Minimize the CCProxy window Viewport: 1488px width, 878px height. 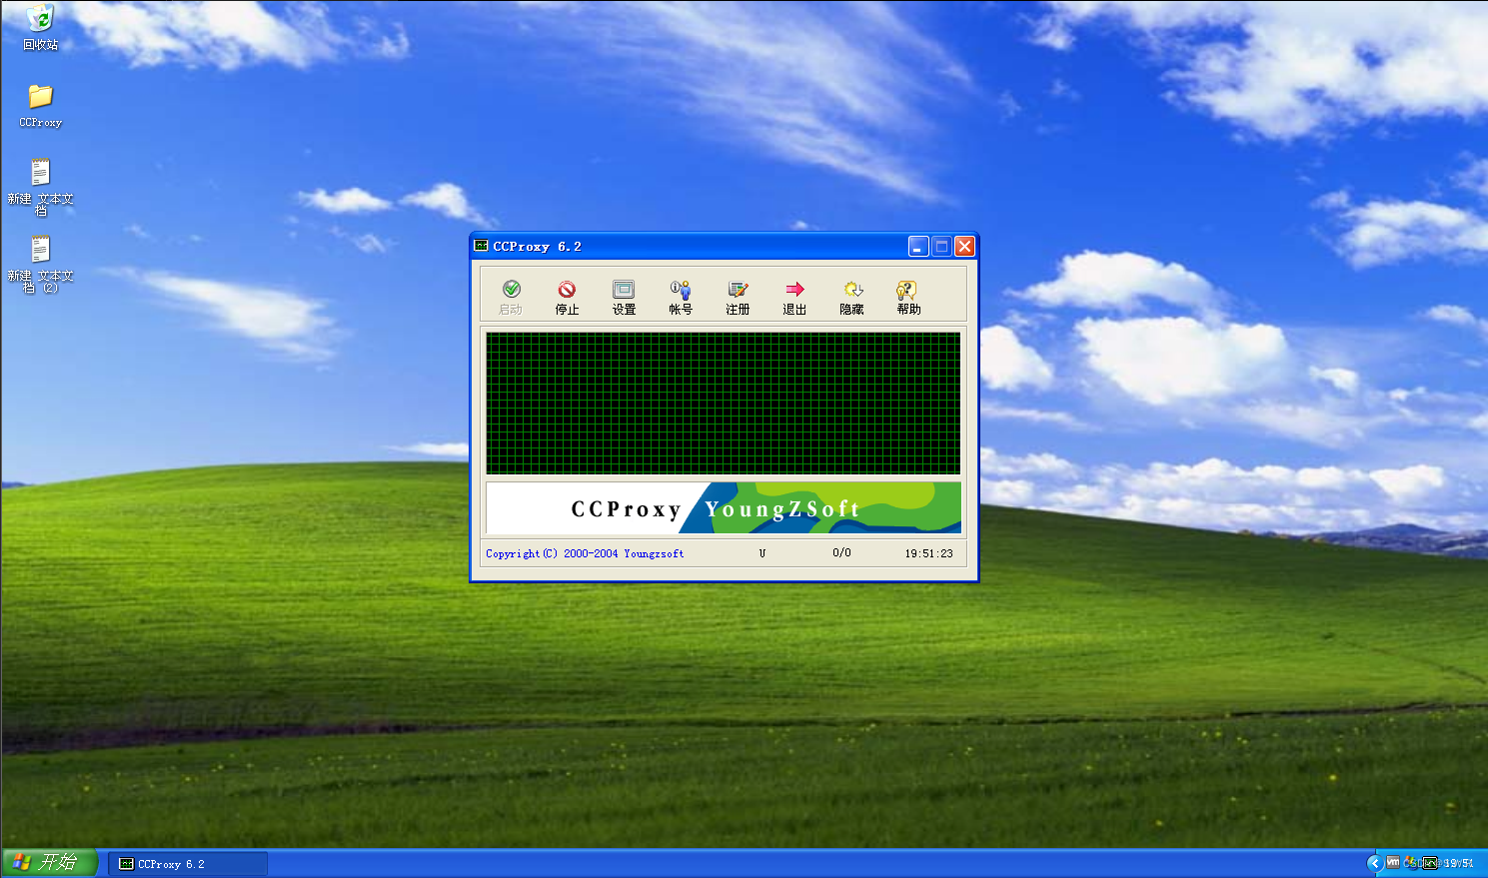point(918,246)
